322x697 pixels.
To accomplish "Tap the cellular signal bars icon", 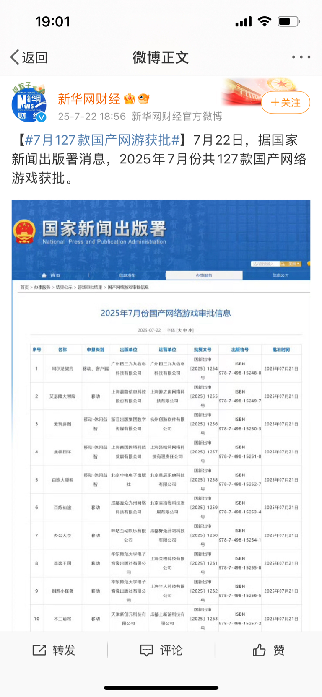I will pos(243,21).
